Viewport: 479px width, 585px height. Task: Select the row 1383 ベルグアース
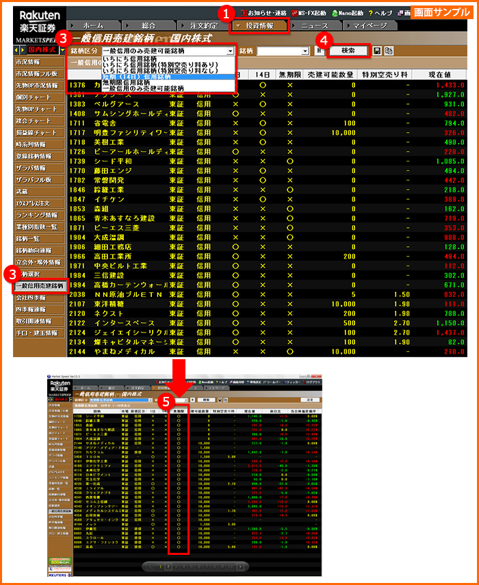click(267, 104)
